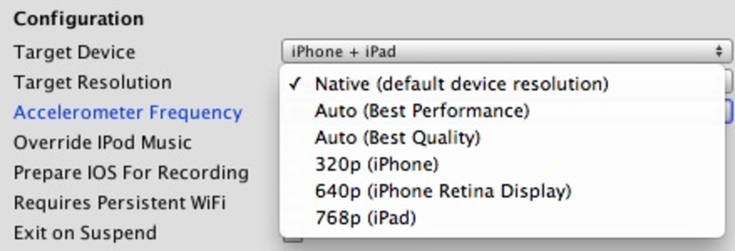
Task: Click the Override IPod Music label
Action: pyautogui.click(x=102, y=142)
